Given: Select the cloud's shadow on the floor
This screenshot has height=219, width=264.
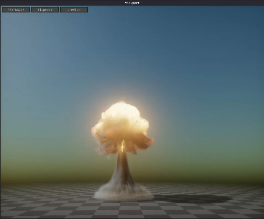Looking at the screenshot, I should 194,198.
